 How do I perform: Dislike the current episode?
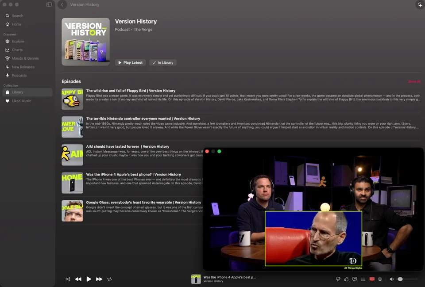click(x=338, y=279)
